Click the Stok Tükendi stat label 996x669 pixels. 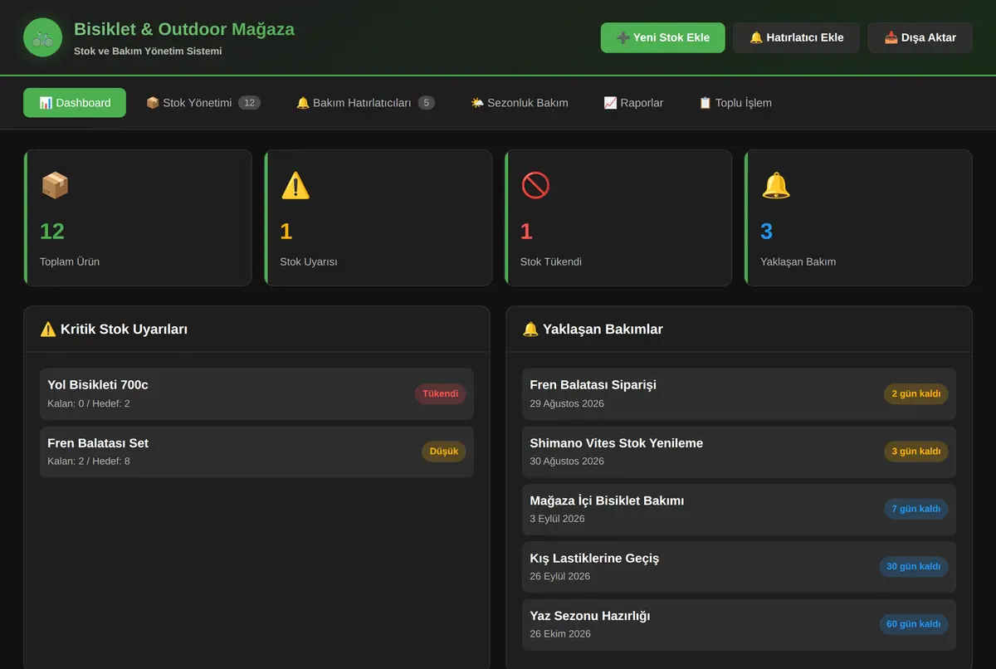pyautogui.click(x=551, y=261)
